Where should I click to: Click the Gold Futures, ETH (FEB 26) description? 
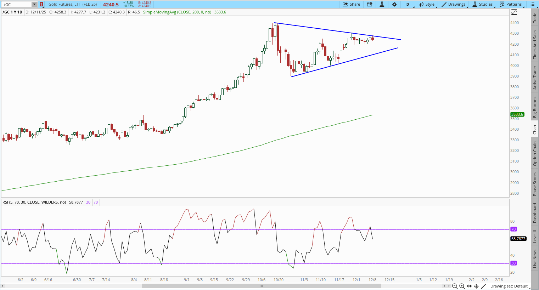73,4
